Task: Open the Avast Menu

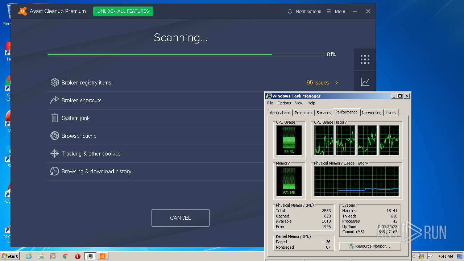Action: pos(336,12)
